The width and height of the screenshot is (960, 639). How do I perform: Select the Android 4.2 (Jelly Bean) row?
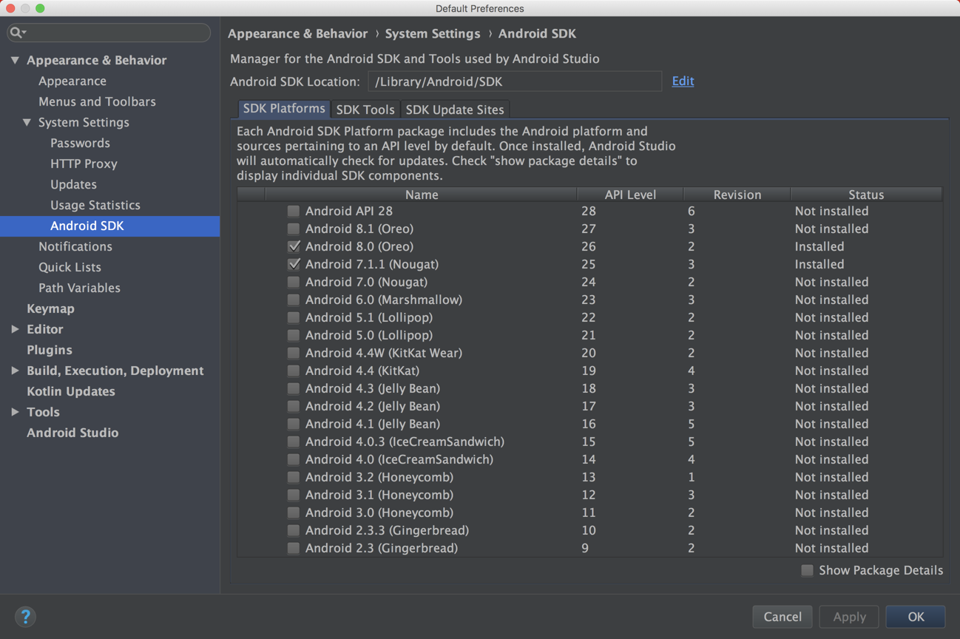589,406
